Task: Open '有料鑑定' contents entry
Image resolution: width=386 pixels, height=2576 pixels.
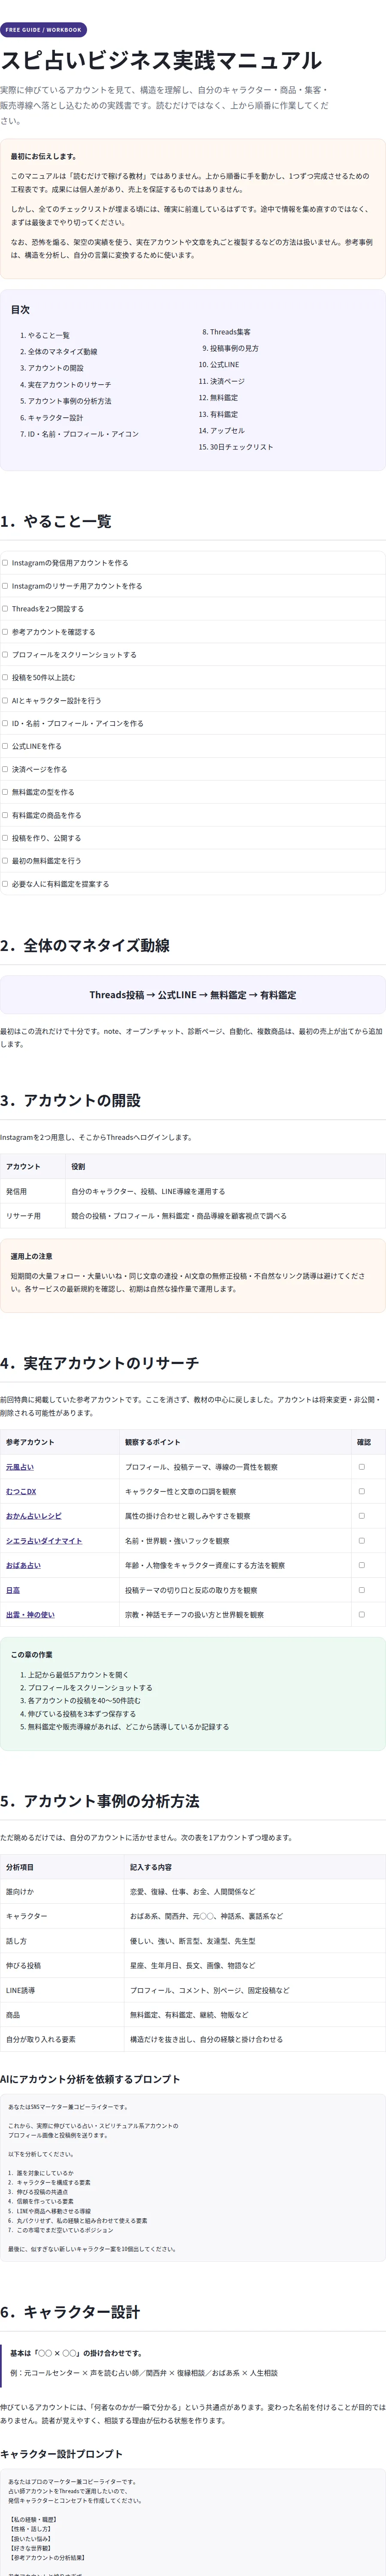Action: tap(224, 414)
